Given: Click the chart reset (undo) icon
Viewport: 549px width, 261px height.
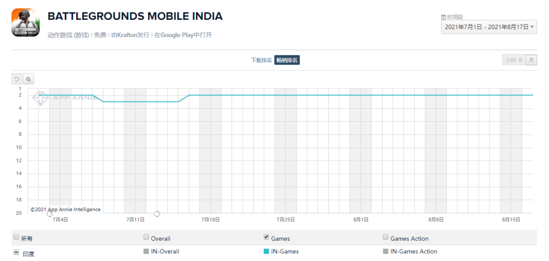Looking at the screenshot, I should (x=17, y=79).
